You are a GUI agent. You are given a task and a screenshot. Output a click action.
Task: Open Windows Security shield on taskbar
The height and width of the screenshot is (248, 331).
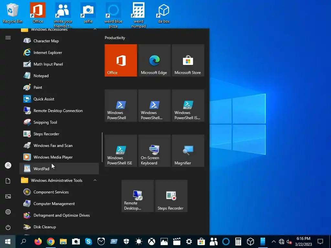(x=126, y=242)
